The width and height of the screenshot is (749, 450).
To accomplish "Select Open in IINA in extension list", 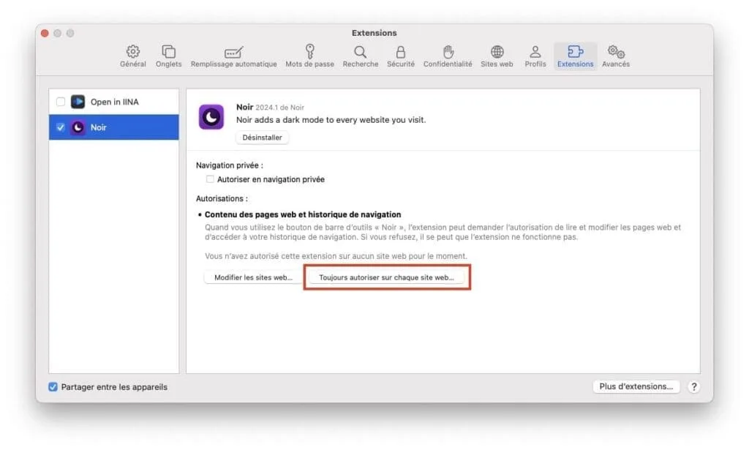I will (114, 102).
